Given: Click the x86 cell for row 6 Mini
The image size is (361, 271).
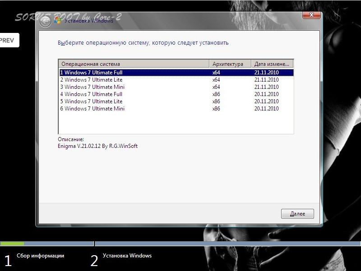Looking at the screenshot, I should (216, 109).
